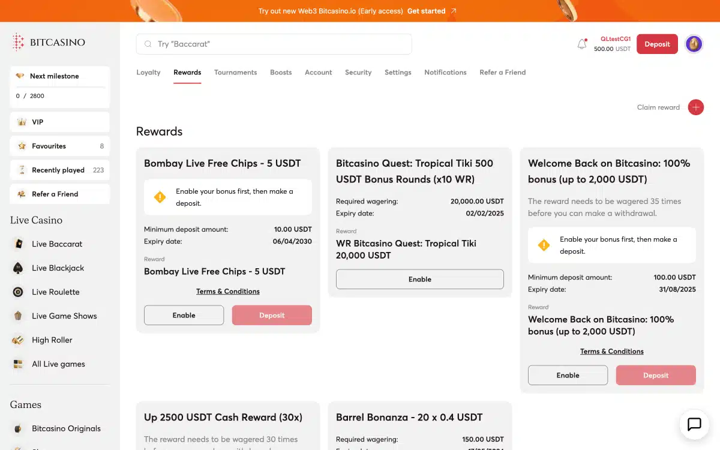Click warning icon in Welcome Back card
Screen dimensions: 720x450
(x=544, y=245)
